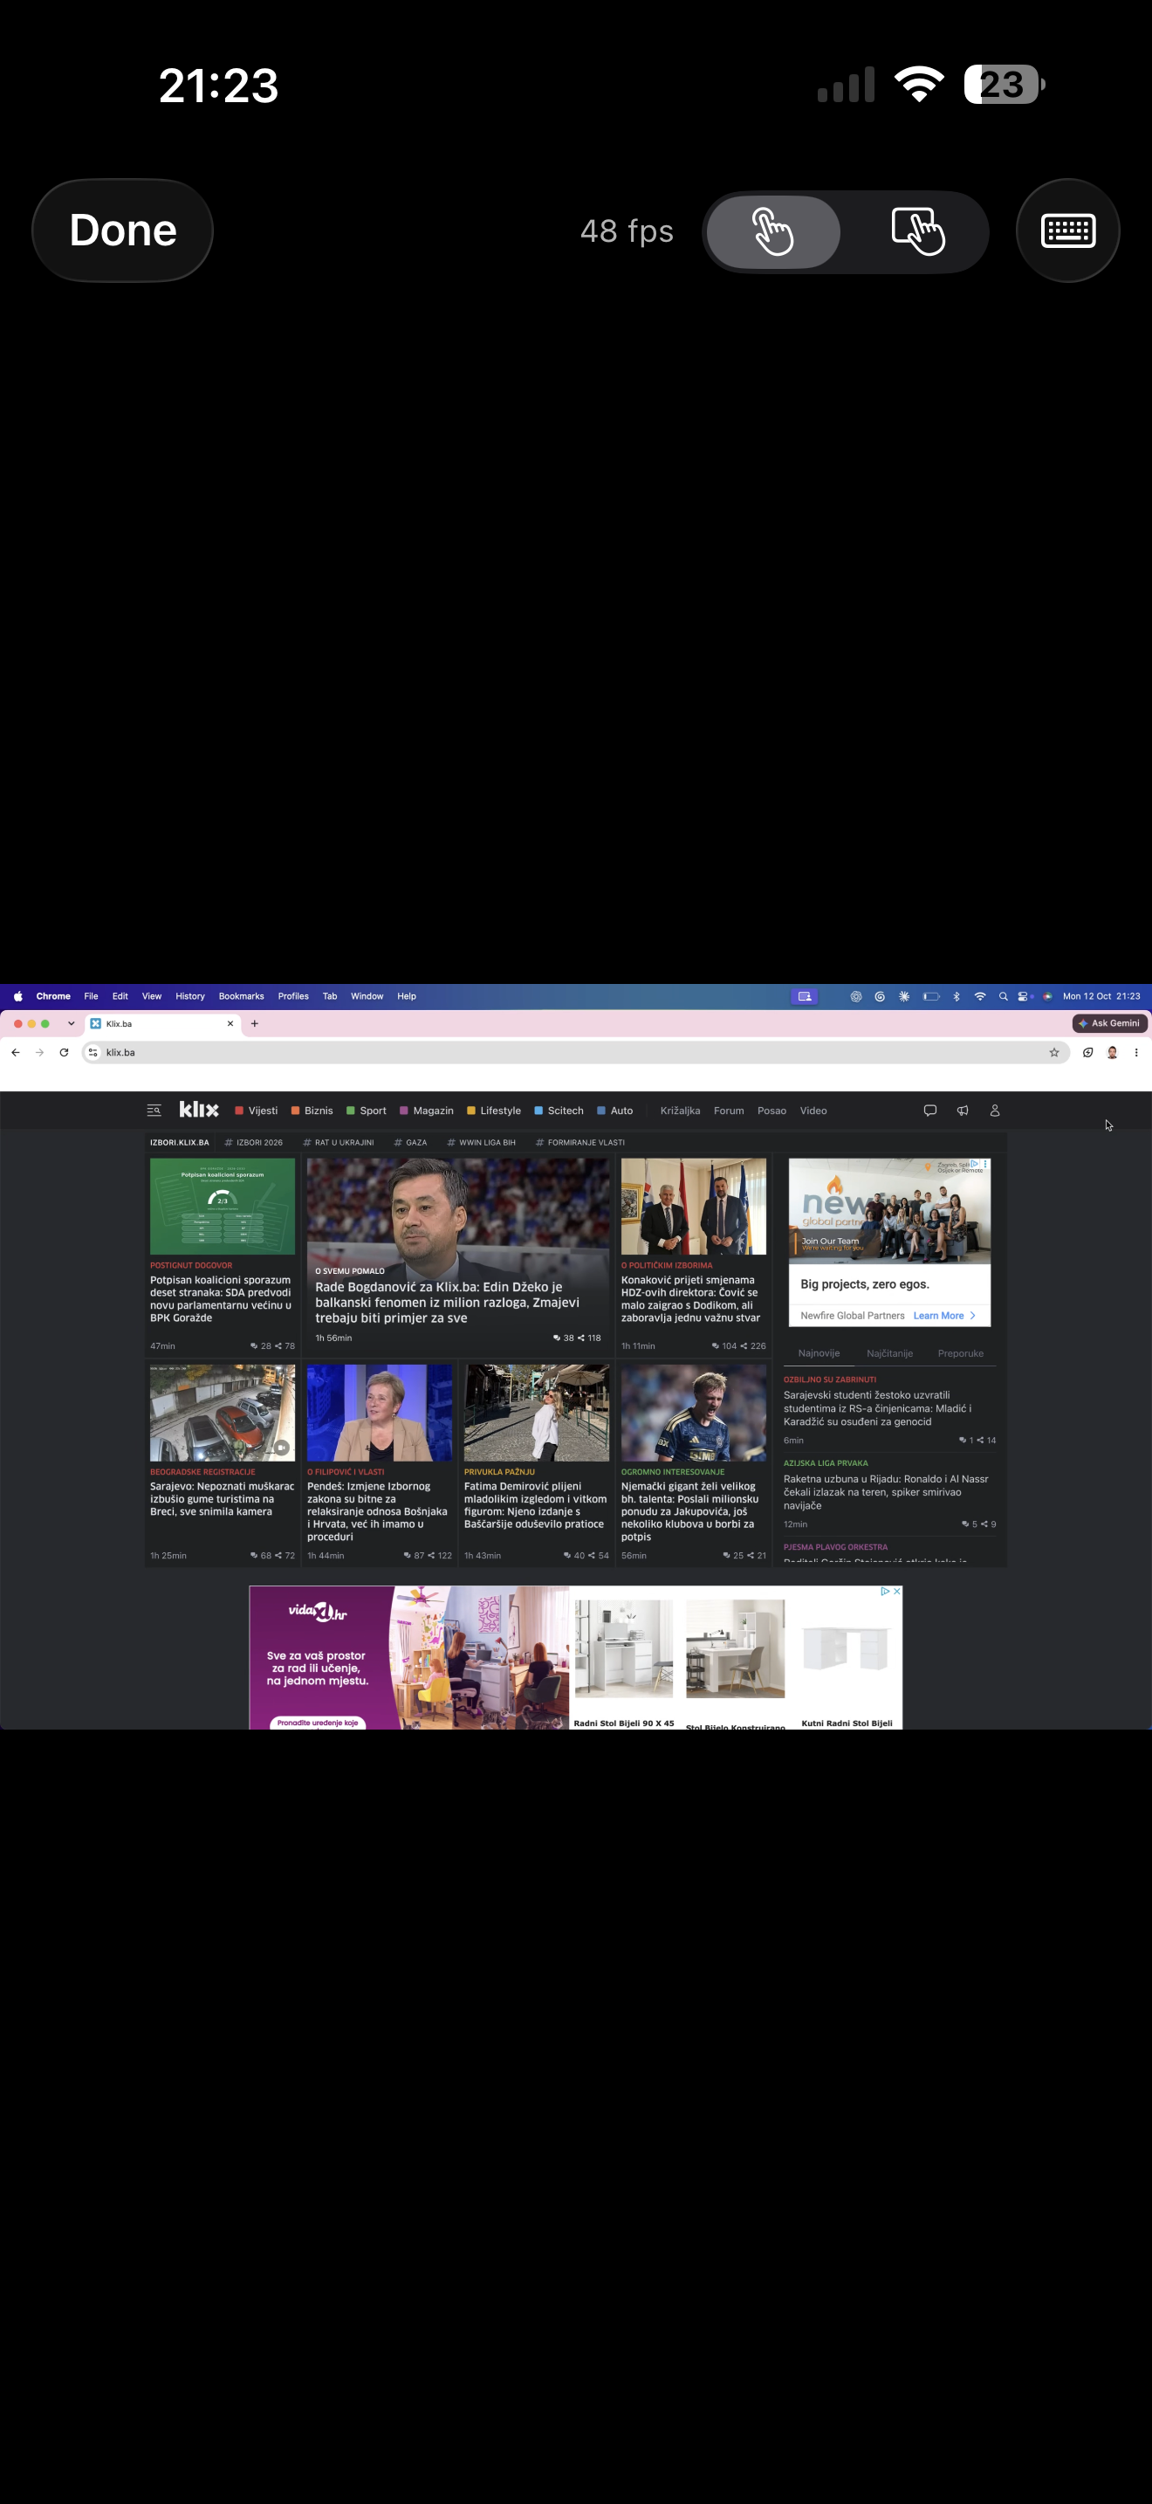Open the Chrome profile avatar

(1112, 1053)
